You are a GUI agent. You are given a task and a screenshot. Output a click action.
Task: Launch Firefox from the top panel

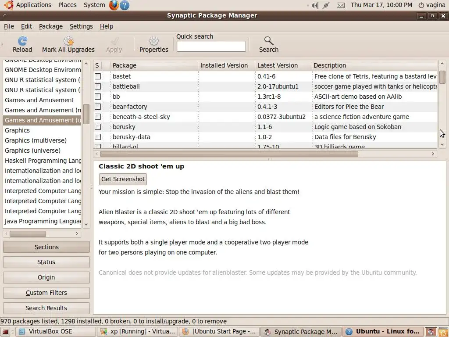pos(114,5)
